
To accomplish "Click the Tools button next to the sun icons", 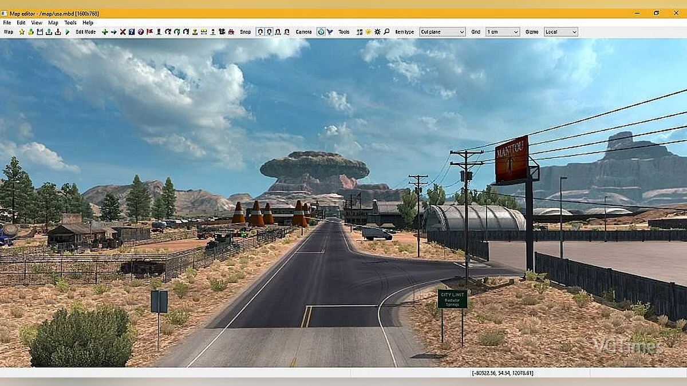I will 343,31.
